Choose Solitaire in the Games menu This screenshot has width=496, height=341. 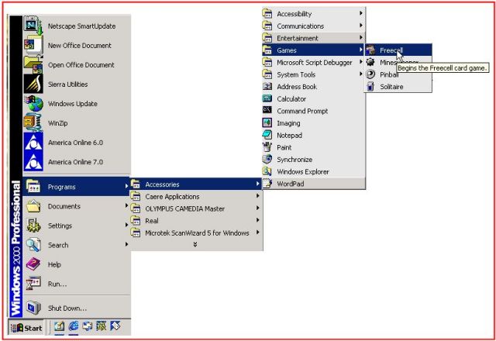click(391, 87)
